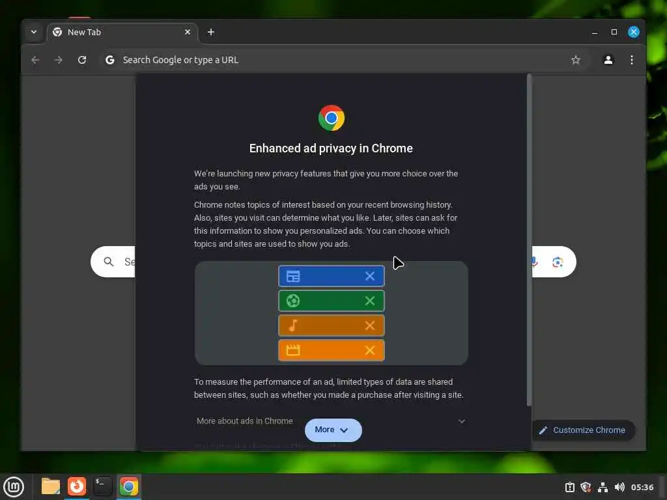Click the dialog's vertical scrollbar
The width and height of the screenshot is (667, 500).
point(529,240)
